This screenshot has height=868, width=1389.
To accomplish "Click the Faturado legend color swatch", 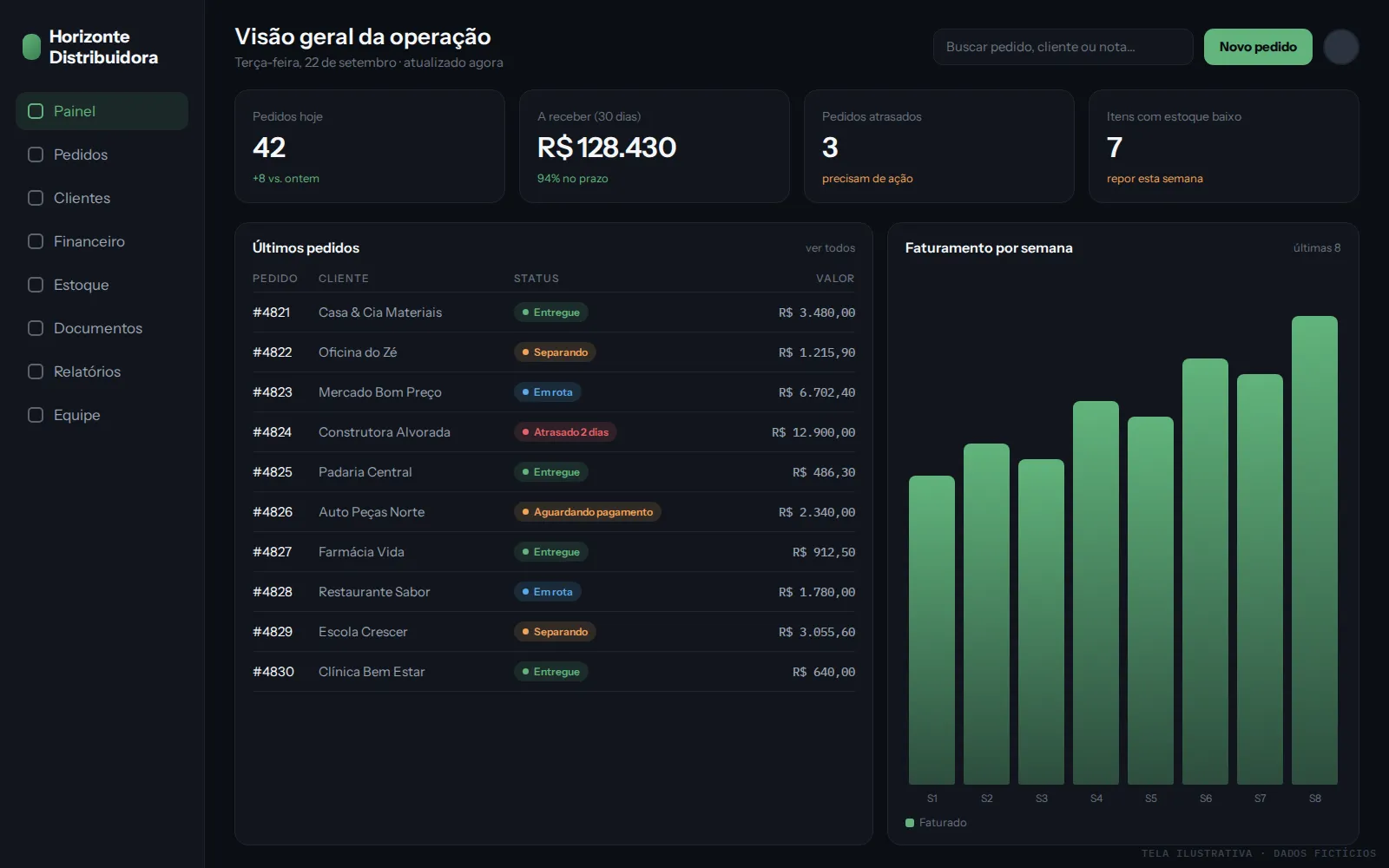I will pyautogui.click(x=910, y=823).
